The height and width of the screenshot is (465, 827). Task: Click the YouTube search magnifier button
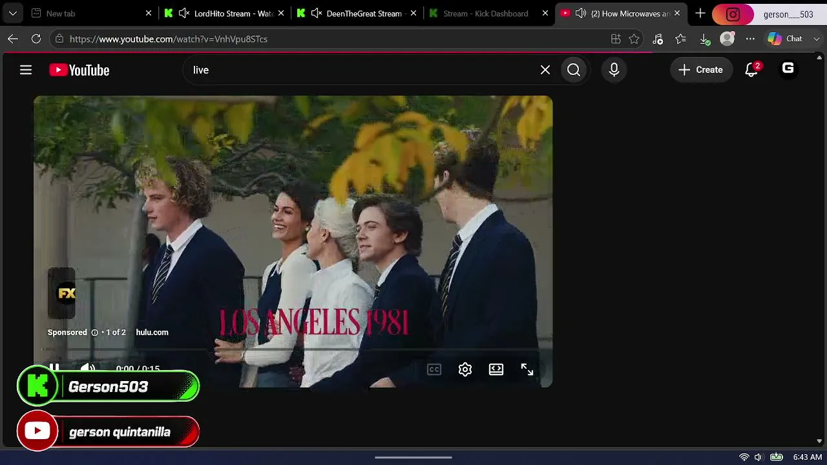click(x=574, y=70)
